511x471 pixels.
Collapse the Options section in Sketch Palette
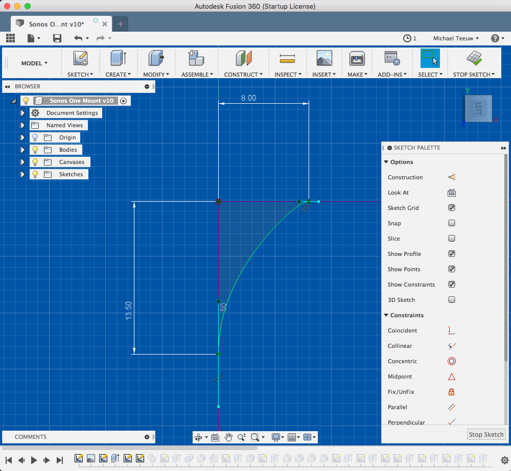point(386,162)
